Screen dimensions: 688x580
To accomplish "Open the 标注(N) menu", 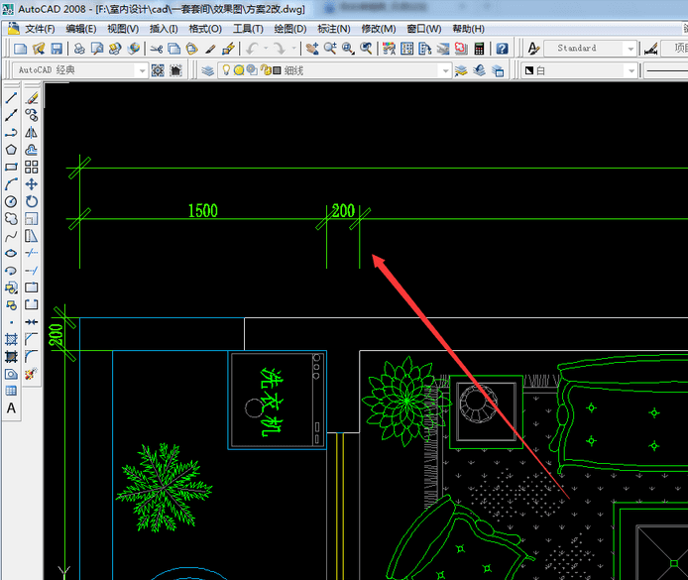I will tap(333, 29).
